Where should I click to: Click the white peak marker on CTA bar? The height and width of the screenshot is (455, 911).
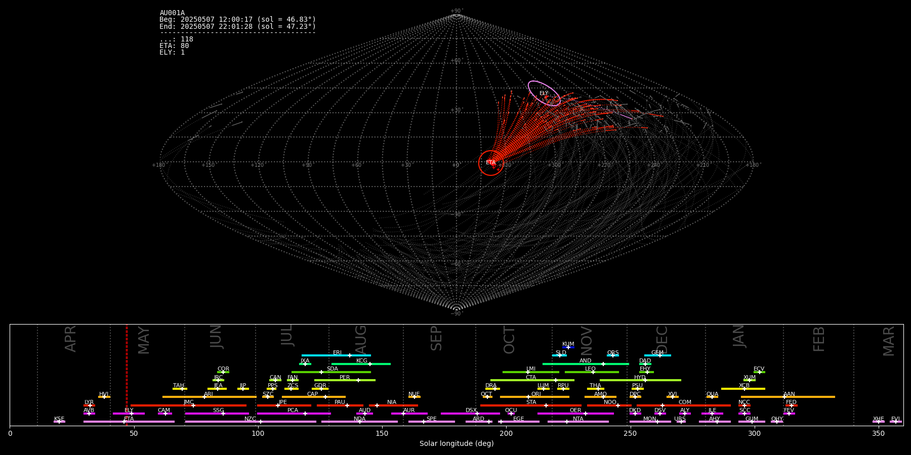click(x=555, y=380)
